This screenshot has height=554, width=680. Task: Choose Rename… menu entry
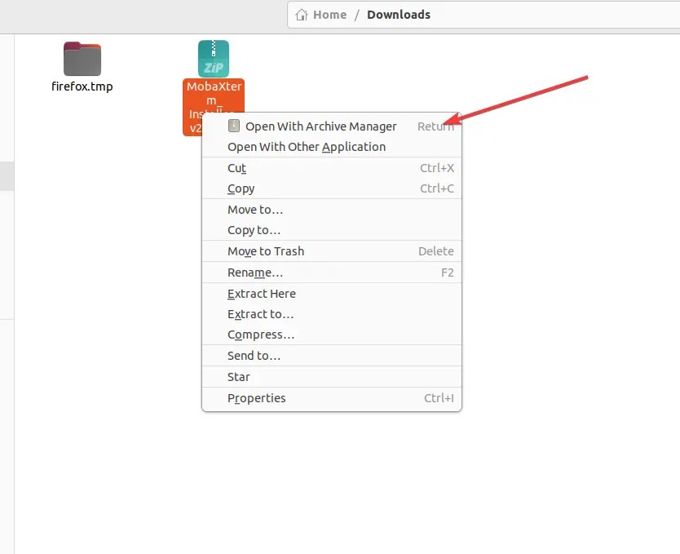332,273
